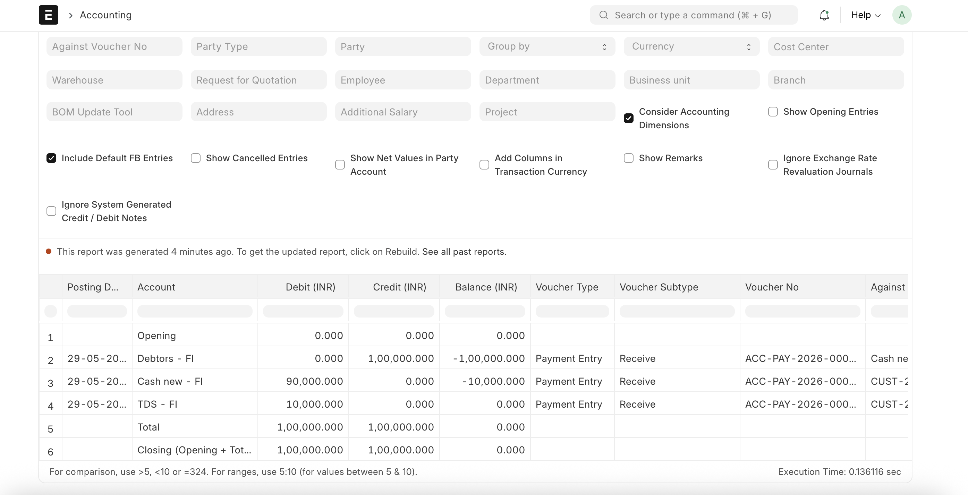This screenshot has width=968, height=495.
Task: Click the Additional Salary field
Action: (403, 112)
